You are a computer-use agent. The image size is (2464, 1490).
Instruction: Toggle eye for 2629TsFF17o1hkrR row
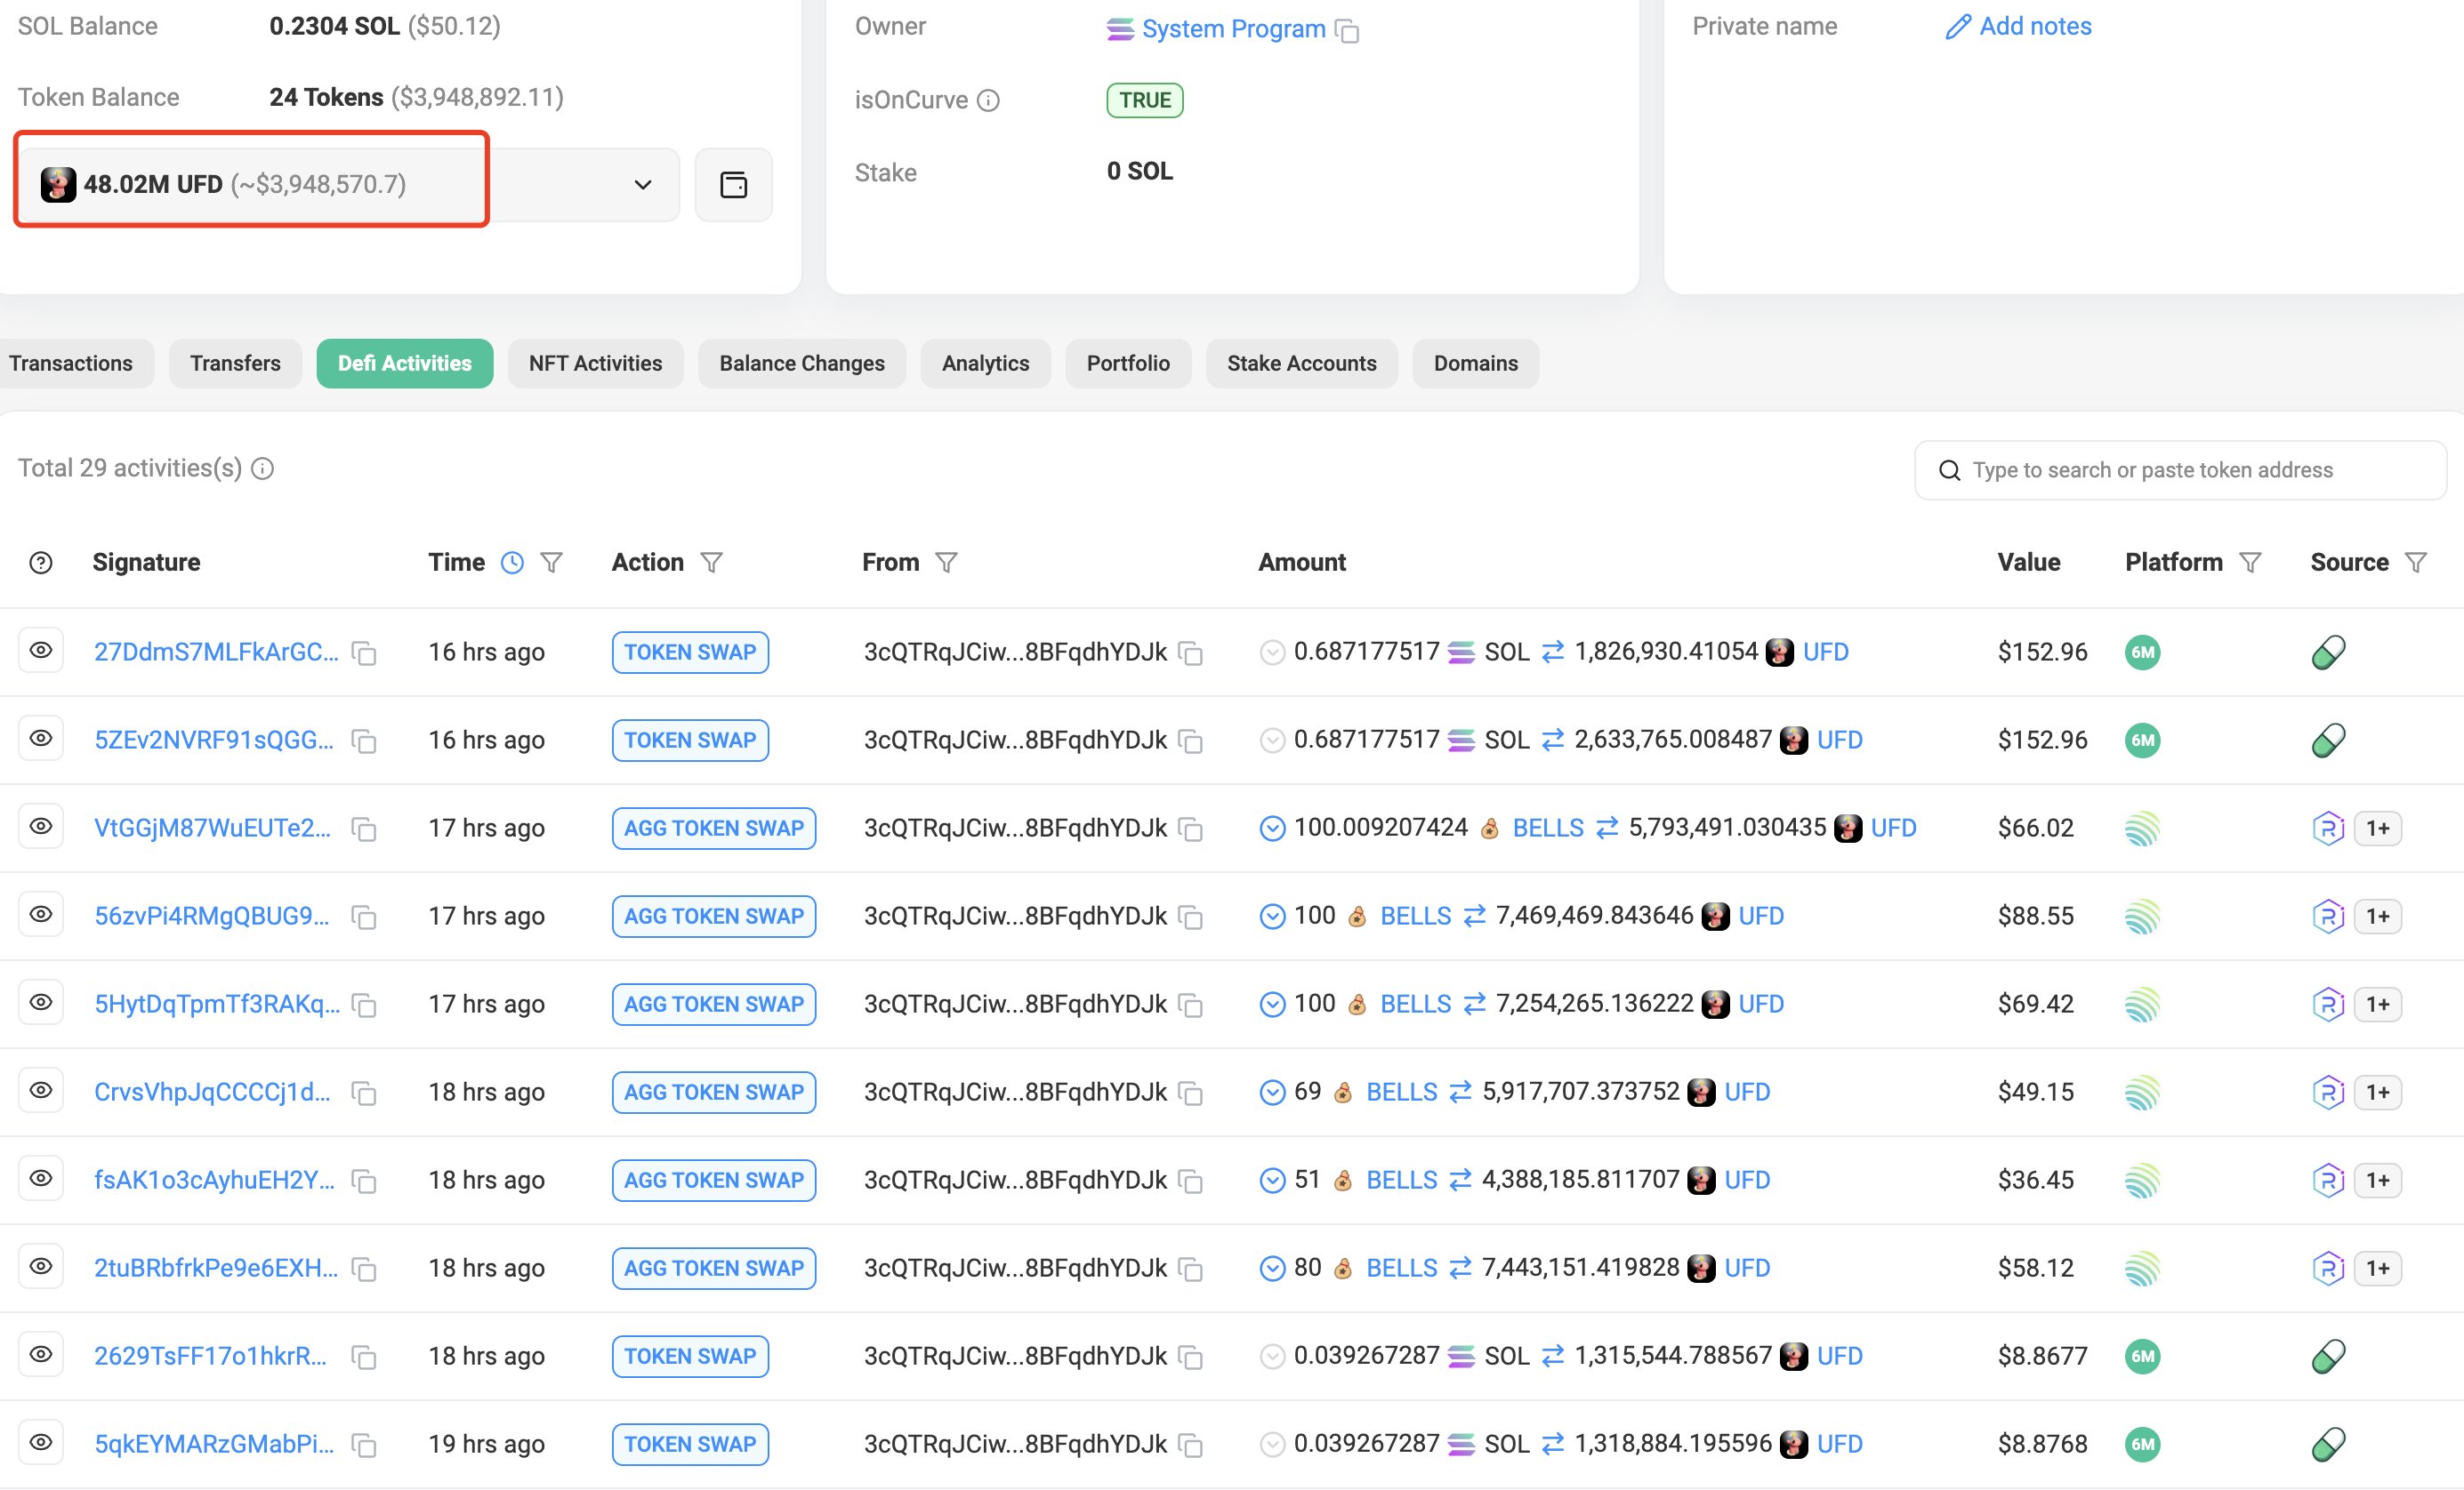click(x=41, y=1354)
